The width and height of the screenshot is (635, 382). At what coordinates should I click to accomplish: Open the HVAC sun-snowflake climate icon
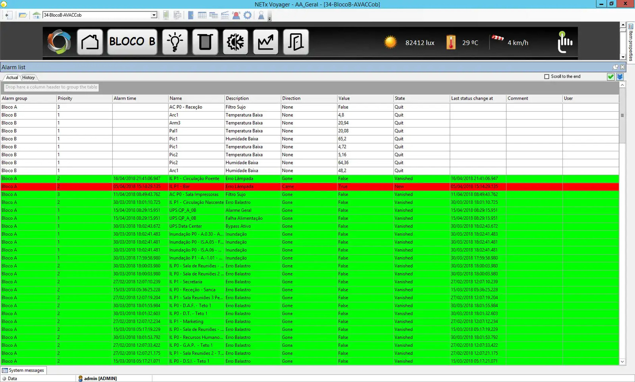(x=235, y=42)
